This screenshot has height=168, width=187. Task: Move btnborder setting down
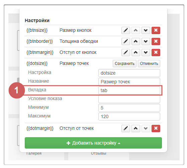click(146, 41)
